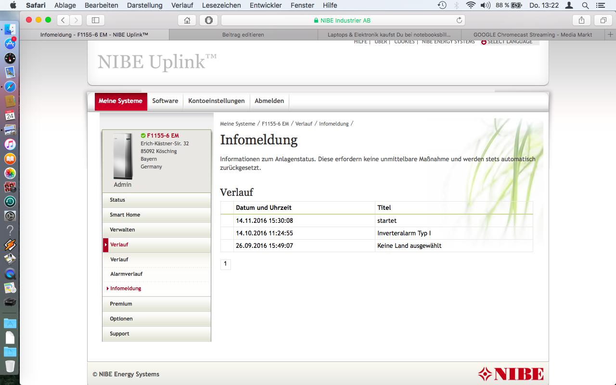The height and width of the screenshot is (385, 616).
Task: Open Kontoeinstellungen in the navigation bar
Action: tap(217, 101)
